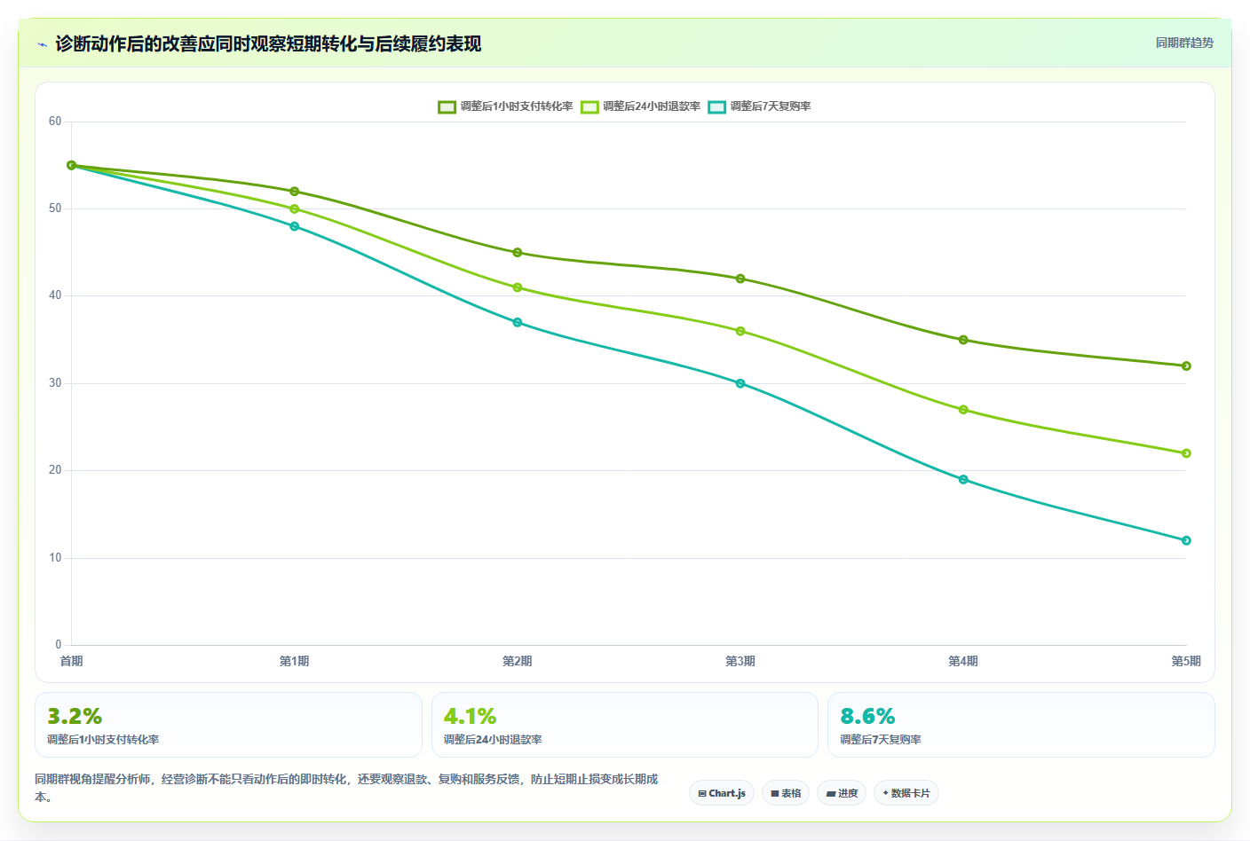
Task: Click the 第2期 x-axis label
Action: coord(518,661)
